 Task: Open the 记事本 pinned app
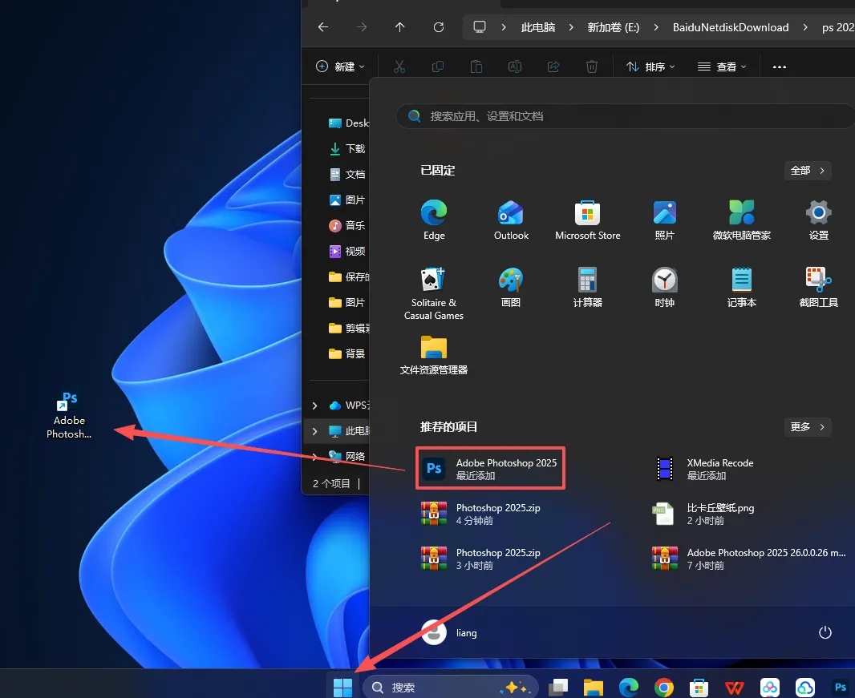click(x=742, y=288)
